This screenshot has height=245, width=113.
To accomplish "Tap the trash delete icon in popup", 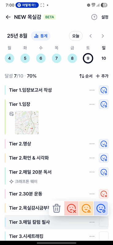I will pos(56,208).
